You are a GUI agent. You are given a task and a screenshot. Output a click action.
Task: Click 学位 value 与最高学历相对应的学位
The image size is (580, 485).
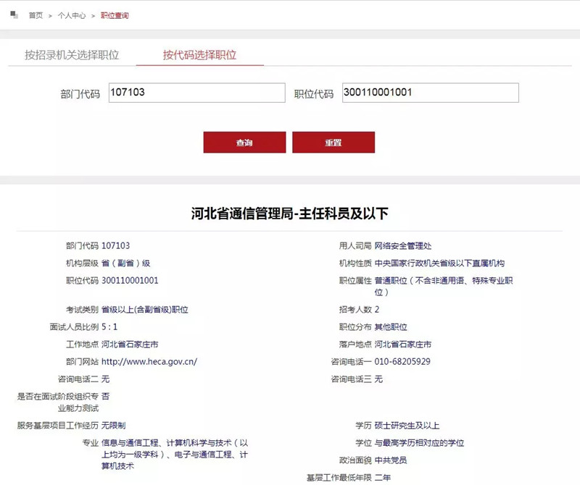click(419, 443)
